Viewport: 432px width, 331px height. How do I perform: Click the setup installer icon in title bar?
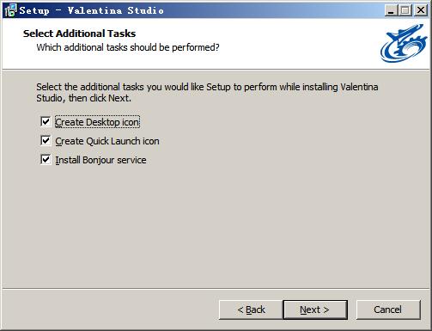coord(10,10)
